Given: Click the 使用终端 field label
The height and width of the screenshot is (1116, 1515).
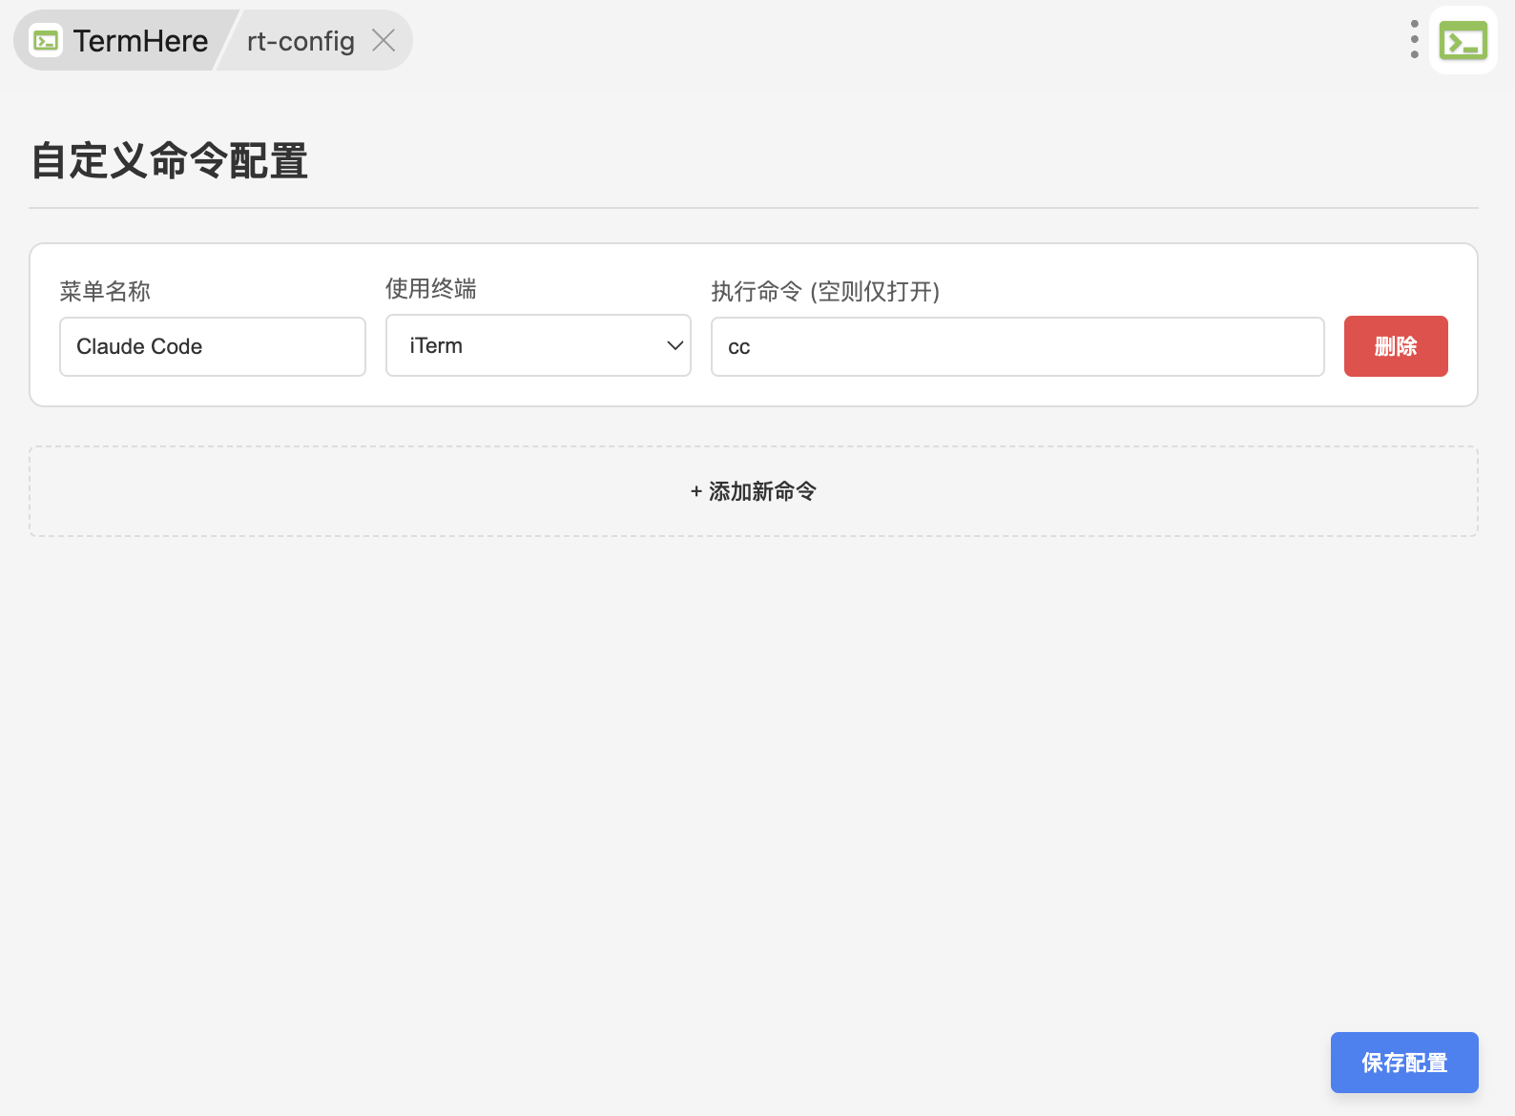Looking at the screenshot, I should tap(430, 289).
